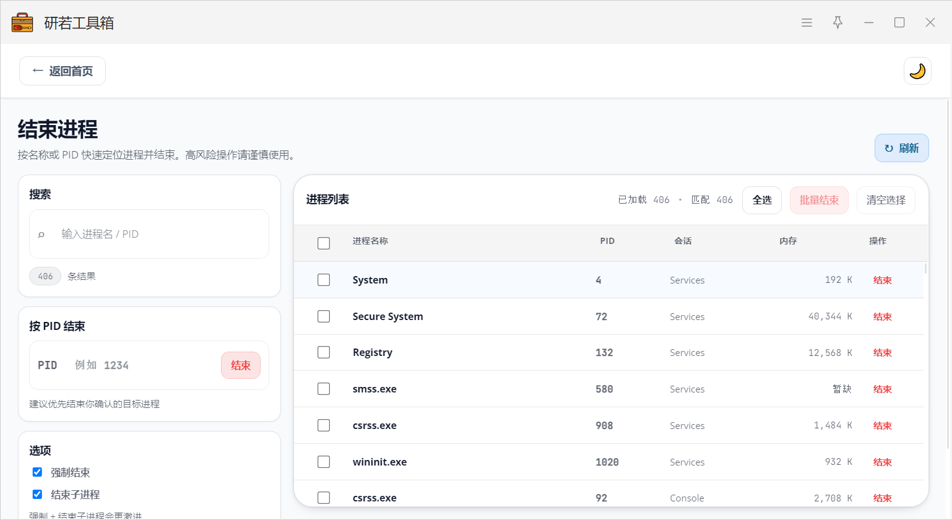
Task: Select the checkbox for smss.exe
Action: pos(324,389)
